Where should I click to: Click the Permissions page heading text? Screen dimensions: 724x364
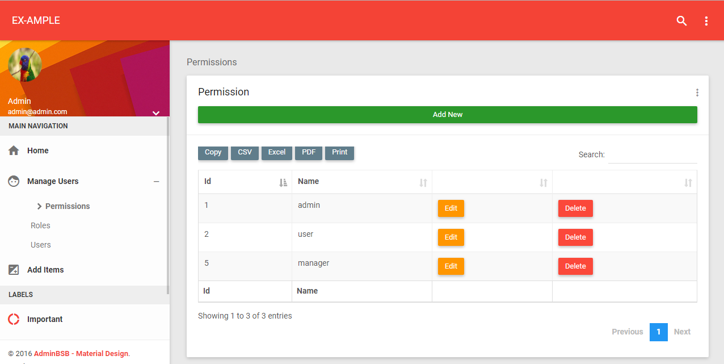pos(212,62)
